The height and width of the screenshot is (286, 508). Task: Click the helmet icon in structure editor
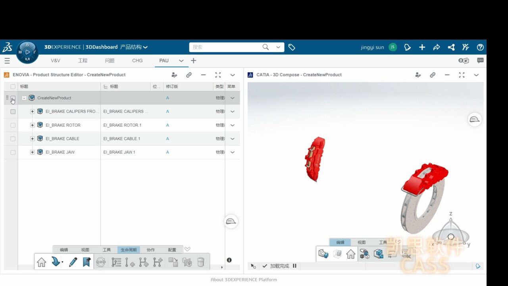[231, 222]
